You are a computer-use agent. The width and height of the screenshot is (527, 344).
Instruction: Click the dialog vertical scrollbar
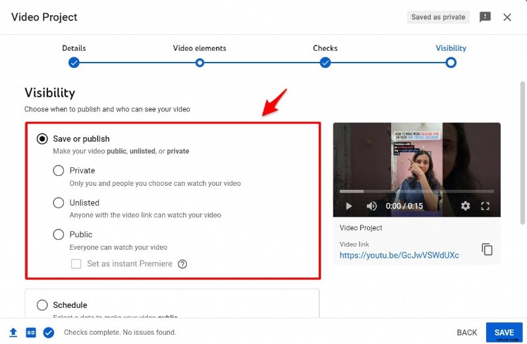tap(522, 153)
